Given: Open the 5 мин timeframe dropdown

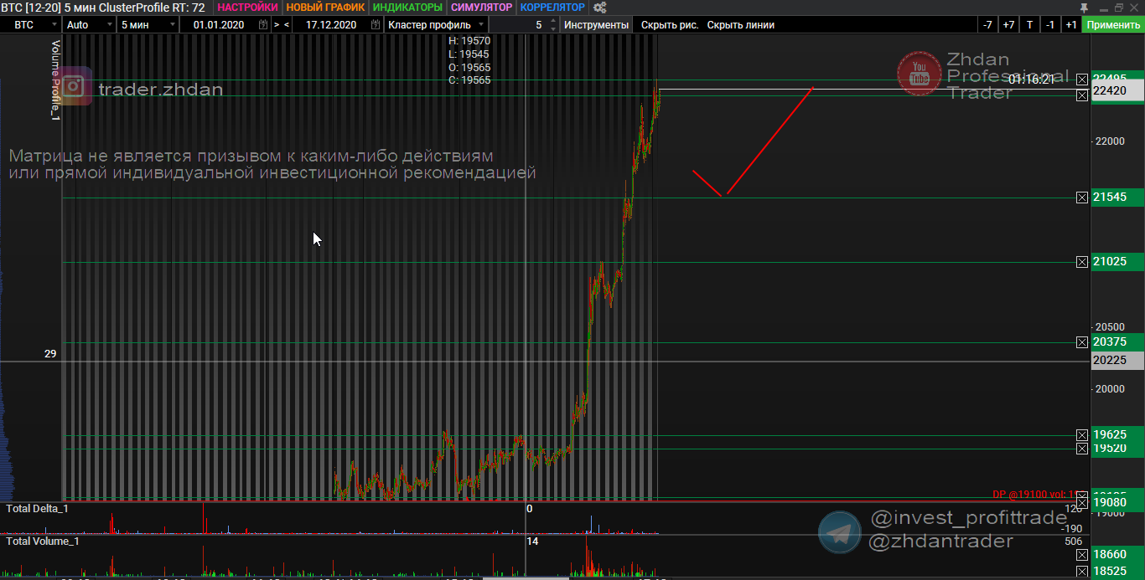Looking at the screenshot, I should point(147,25).
